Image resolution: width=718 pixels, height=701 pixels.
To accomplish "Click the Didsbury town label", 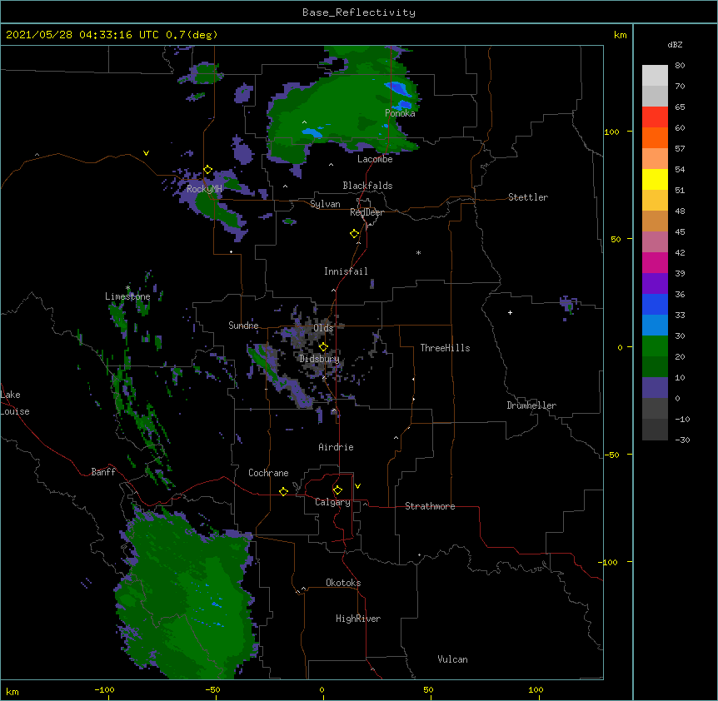I will point(319,359).
